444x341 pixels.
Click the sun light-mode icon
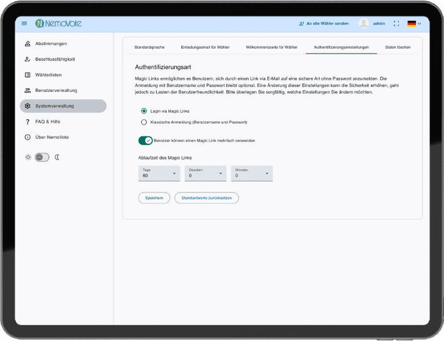28,157
